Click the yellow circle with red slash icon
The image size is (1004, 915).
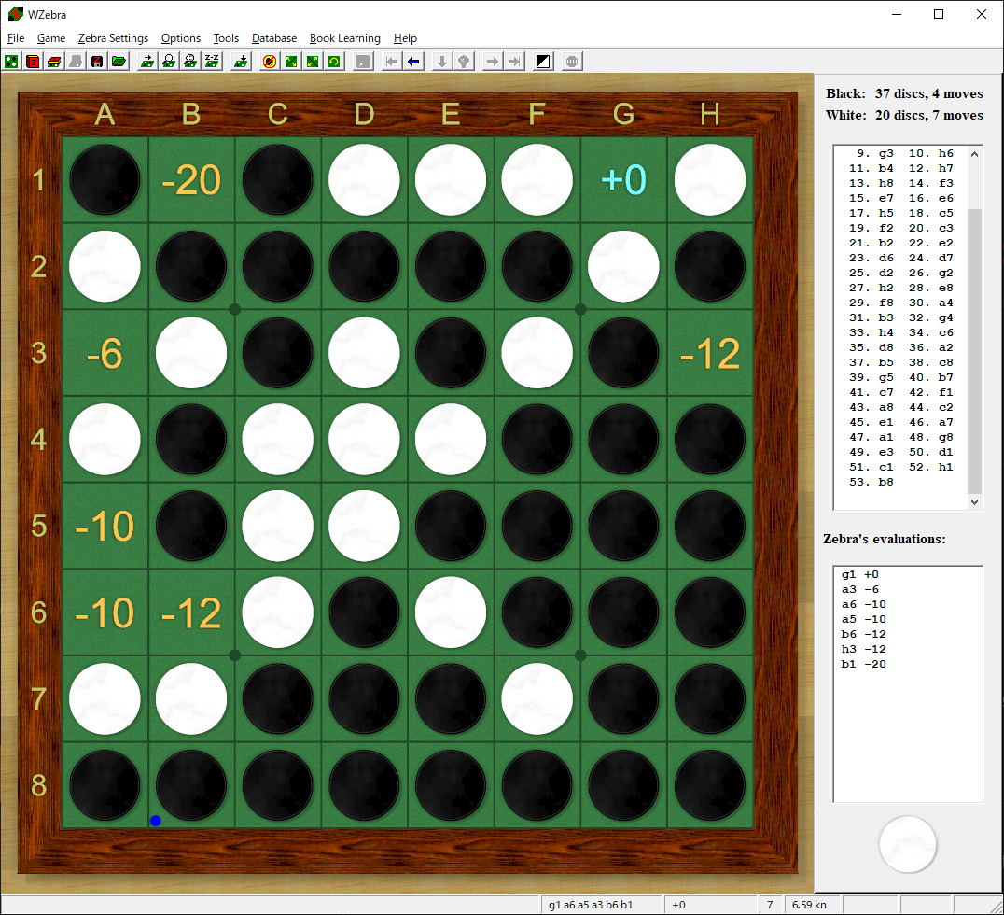[x=270, y=62]
